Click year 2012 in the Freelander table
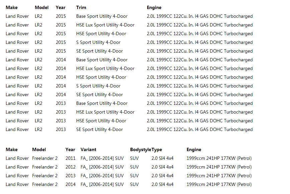 pos(70,167)
